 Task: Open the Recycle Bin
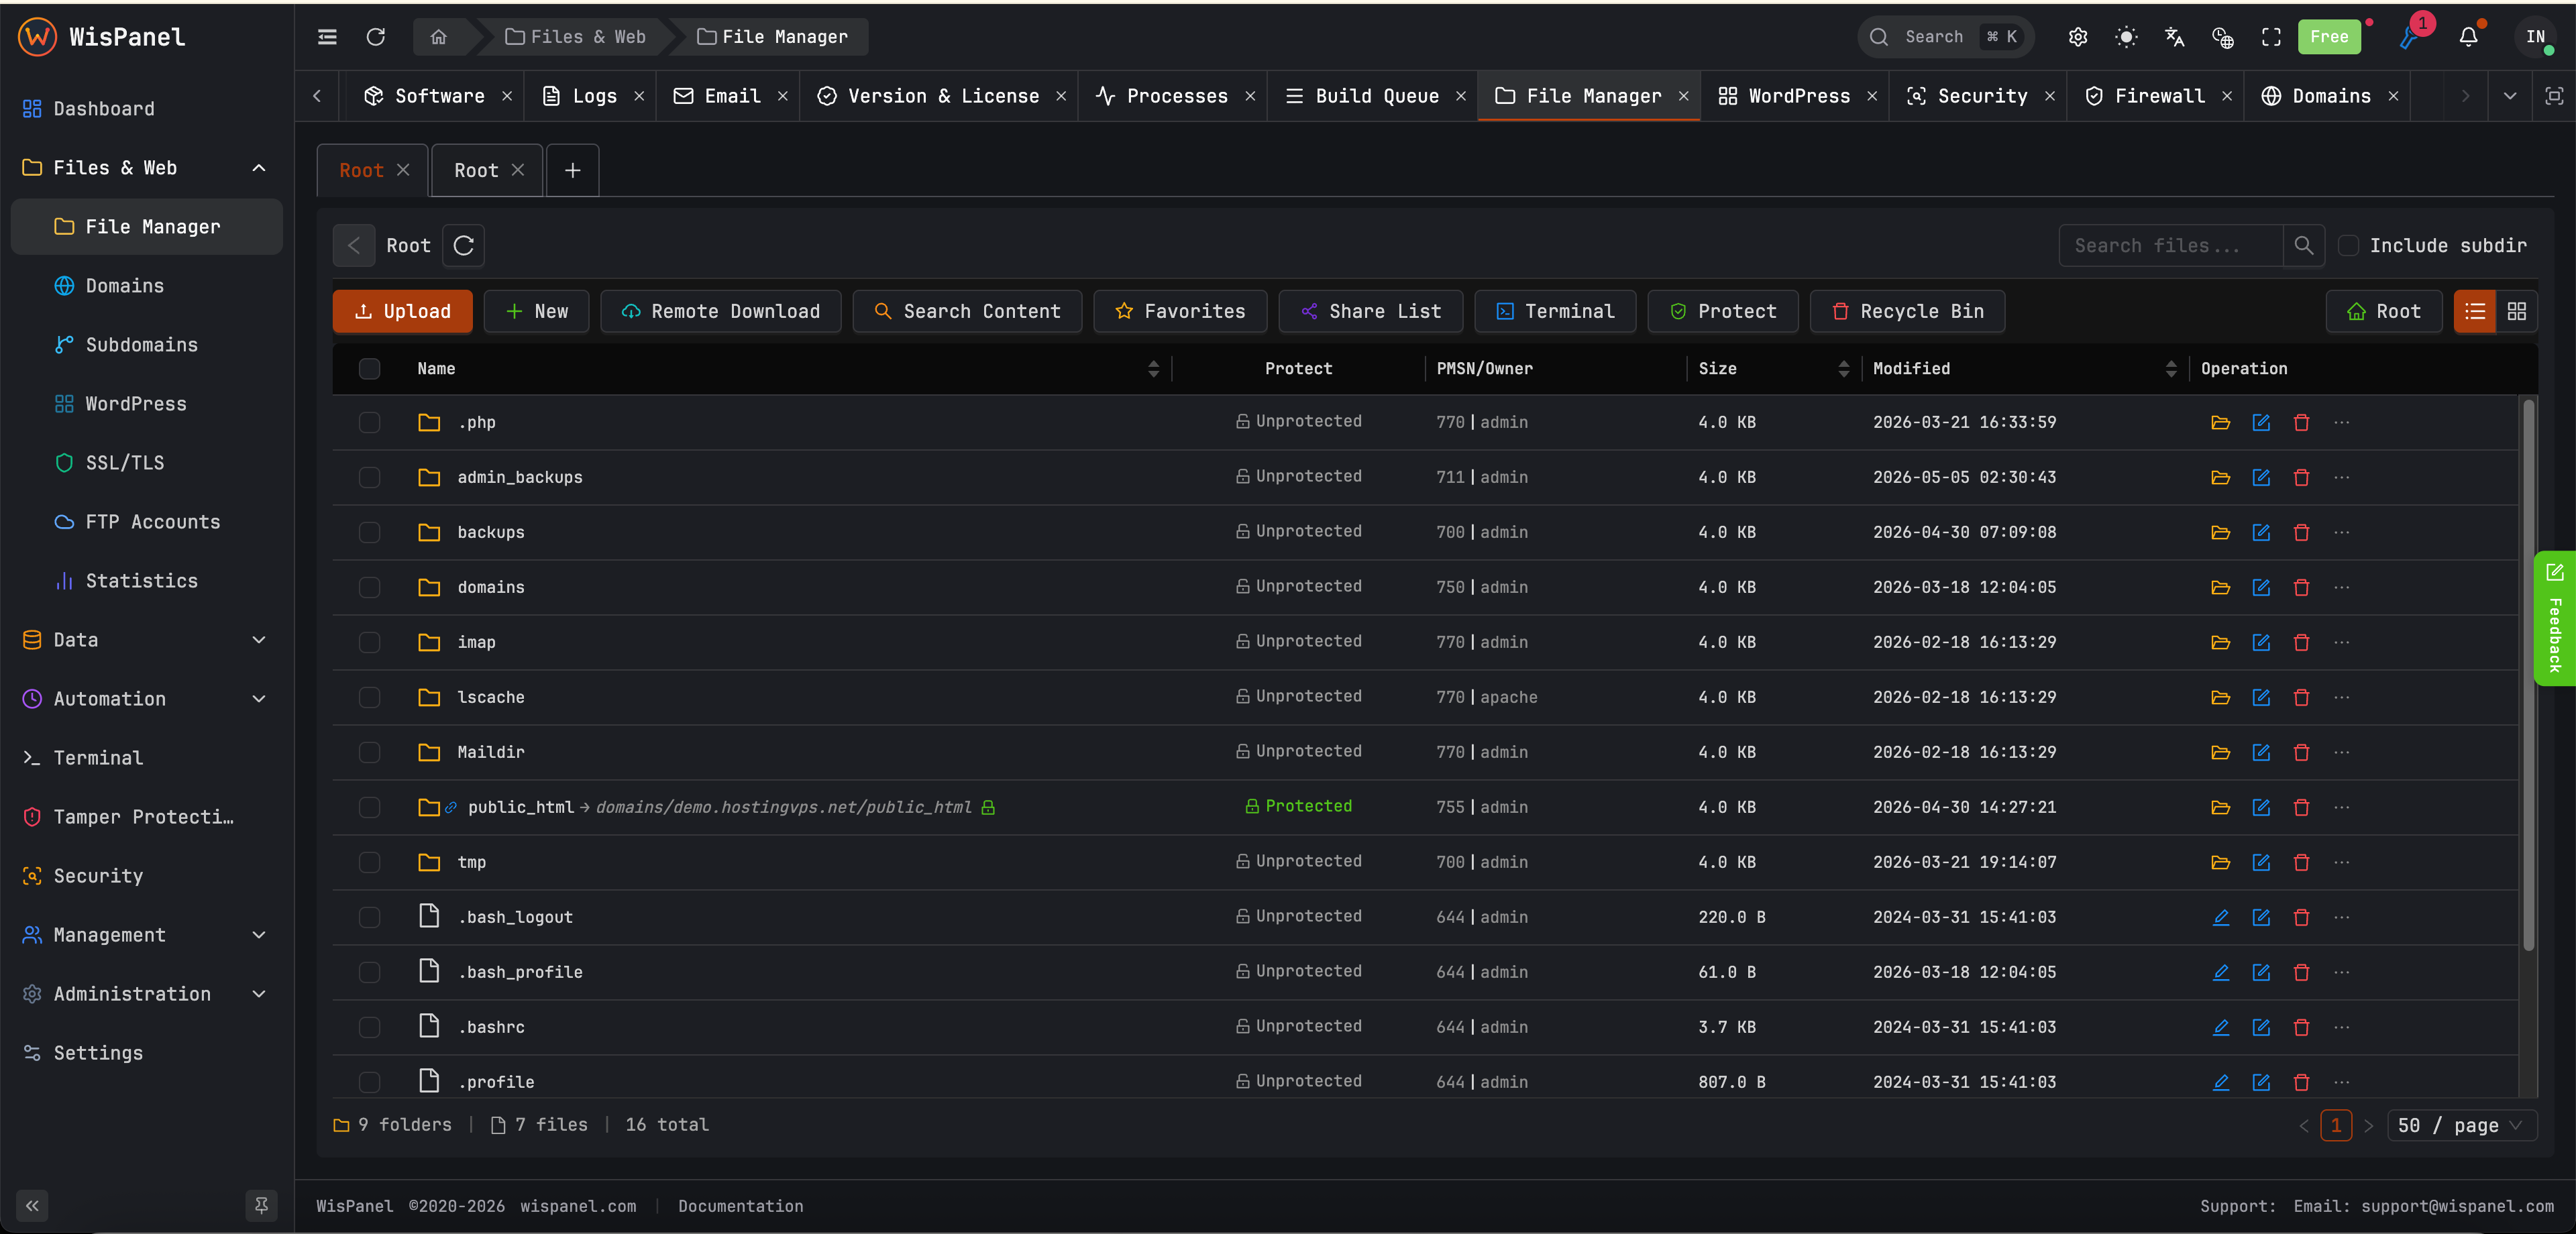pyautogui.click(x=1907, y=311)
